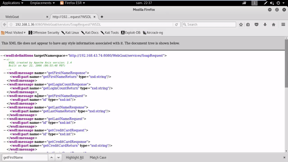Screen dimensions: 288x162
Task: Open the Emplacements menu
Action: [42, 3]
